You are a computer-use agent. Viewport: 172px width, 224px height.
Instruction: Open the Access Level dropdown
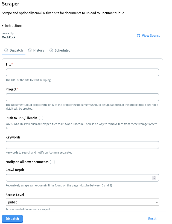[82, 202]
